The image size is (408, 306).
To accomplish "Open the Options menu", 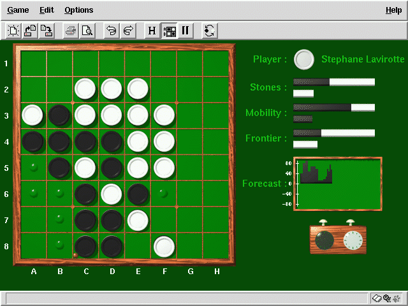I will [78, 10].
